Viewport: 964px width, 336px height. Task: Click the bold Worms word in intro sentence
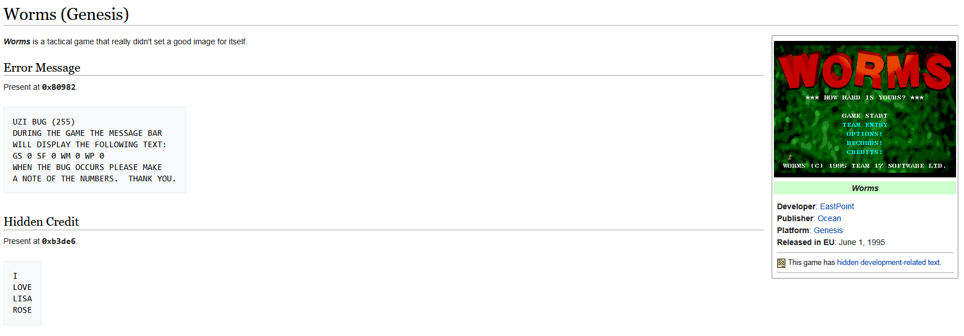pyautogui.click(x=17, y=42)
